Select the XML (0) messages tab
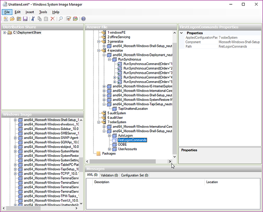 (x=92, y=175)
